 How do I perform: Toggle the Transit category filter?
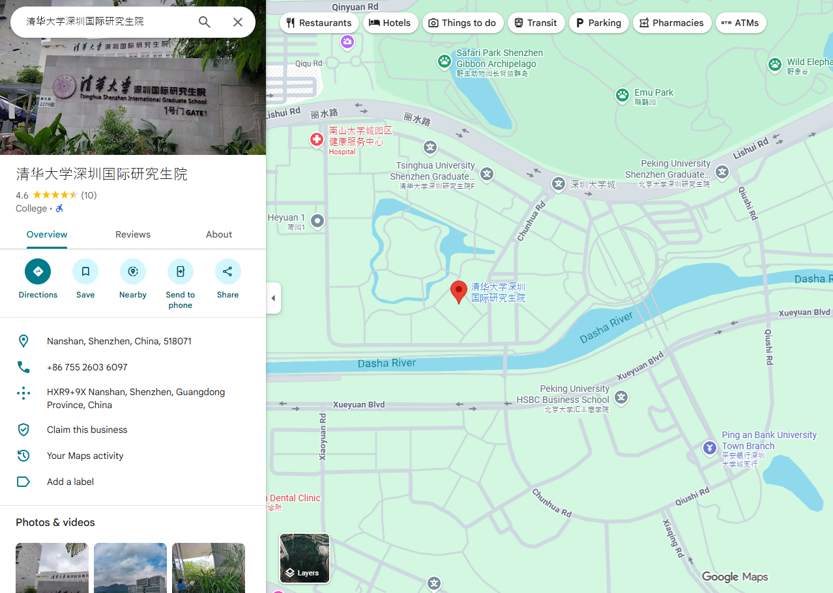[x=536, y=22]
